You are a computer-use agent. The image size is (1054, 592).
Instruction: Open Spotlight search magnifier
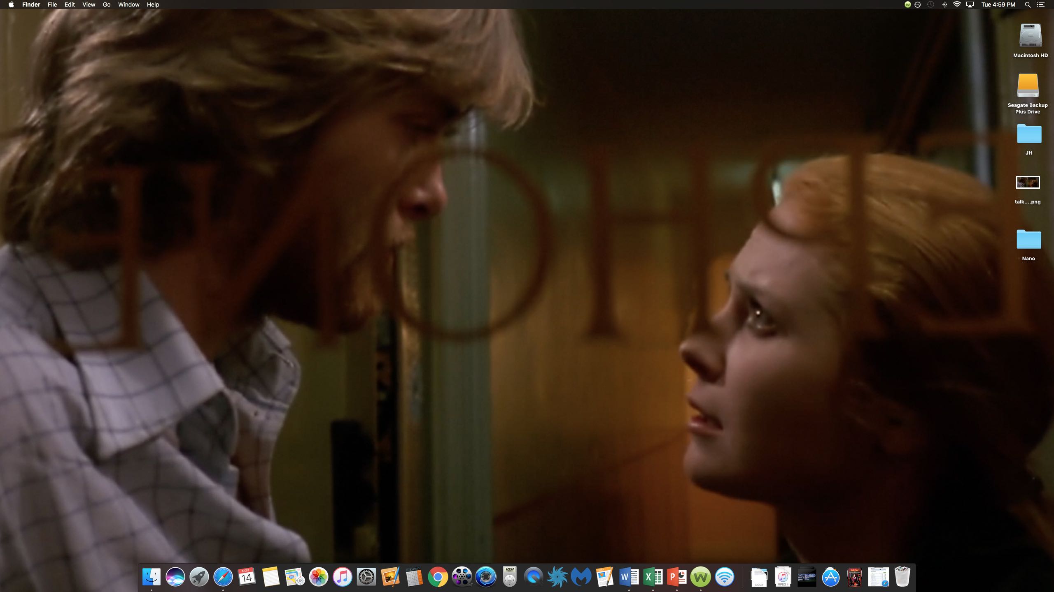(1028, 5)
